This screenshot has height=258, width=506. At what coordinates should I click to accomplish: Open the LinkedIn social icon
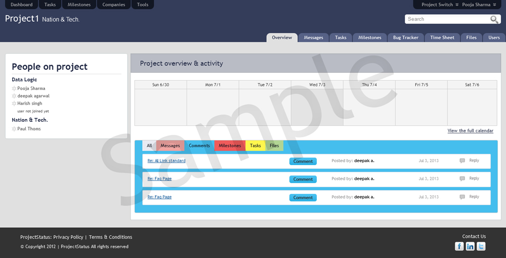click(x=470, y=246)
